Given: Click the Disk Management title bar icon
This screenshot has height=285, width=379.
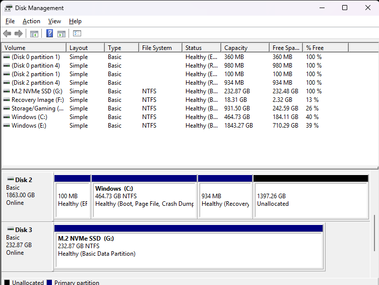Looking at the screenshot, I should click(8, 8).
